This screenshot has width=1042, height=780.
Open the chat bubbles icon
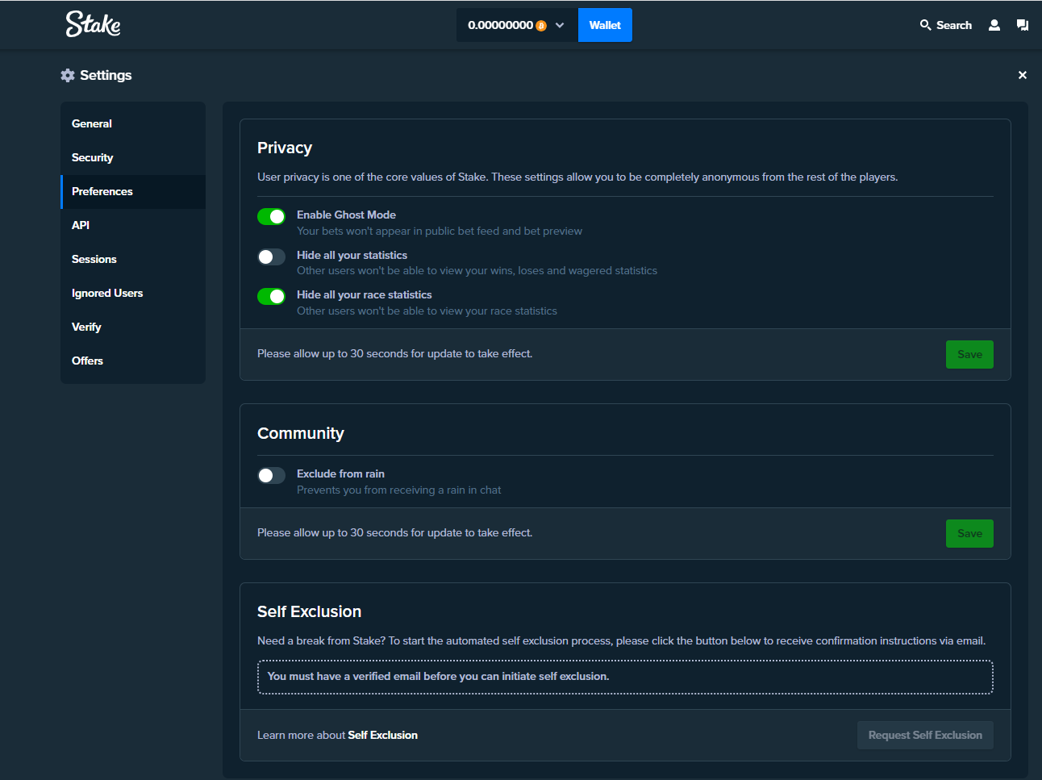tap(1023, 25)
